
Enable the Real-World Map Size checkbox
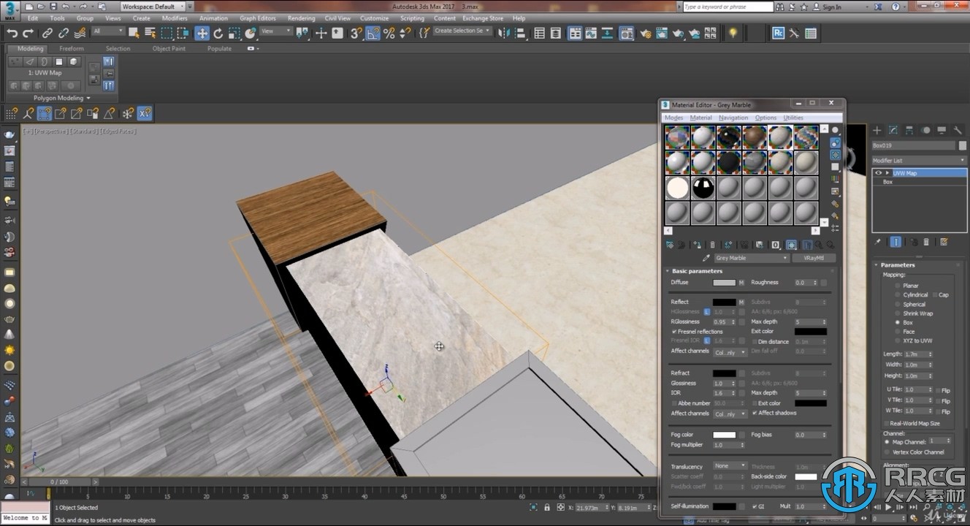pyautogui.click(x=886, y=423)
